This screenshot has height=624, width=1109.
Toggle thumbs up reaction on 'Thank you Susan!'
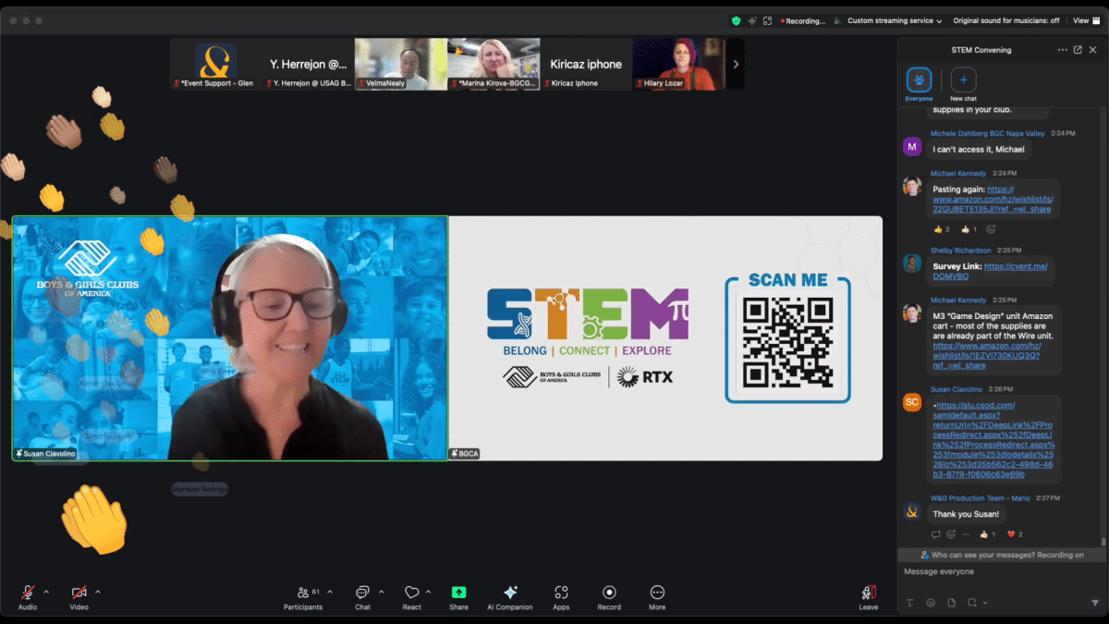pyautogui.click(x=987, y=534)
